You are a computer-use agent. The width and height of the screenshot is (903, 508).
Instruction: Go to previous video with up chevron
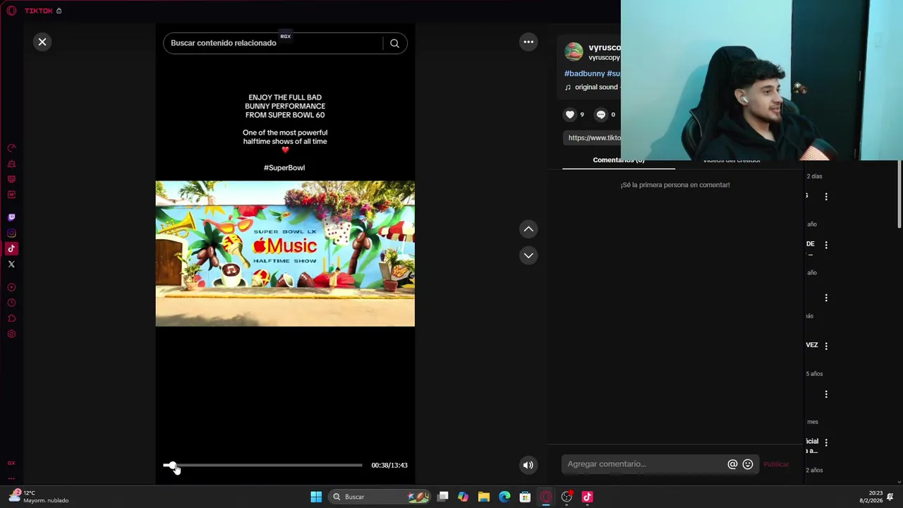pyautogui.click(x=528, y=229)
